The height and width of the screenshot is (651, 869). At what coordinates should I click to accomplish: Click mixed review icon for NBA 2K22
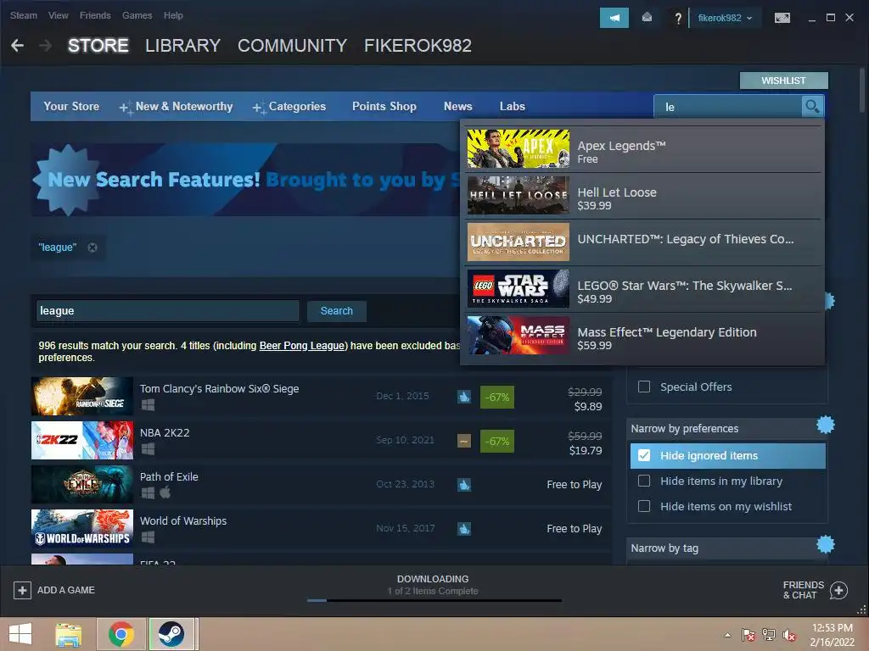pyautogui.click(x=464, y=441)
